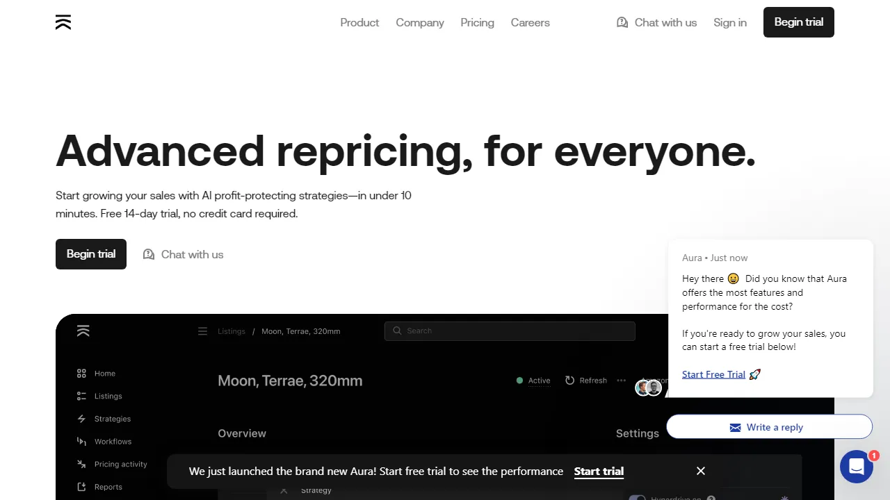Select Listings in the preview sidebar
Screen dimensions: 890x500
click(108, 396)
